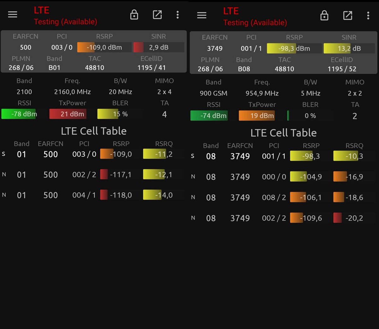379x329 pixels.
Task: Click TxPower indicator 21 dBm
Action: coord(68,114)
